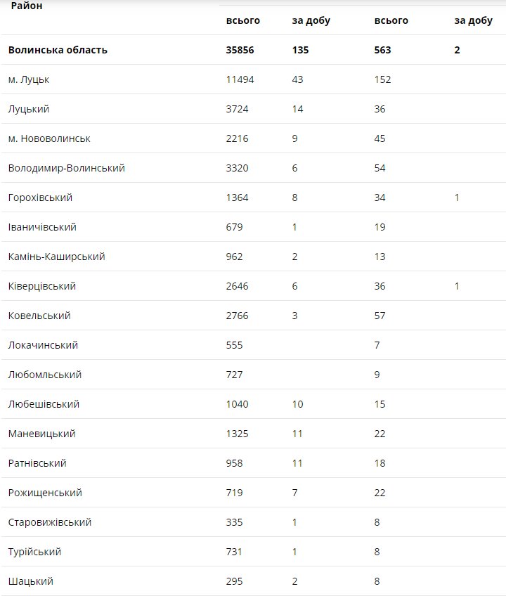Click the м. Луцьк row name
The image size is (506, 596).
click(x=29, y=79)
